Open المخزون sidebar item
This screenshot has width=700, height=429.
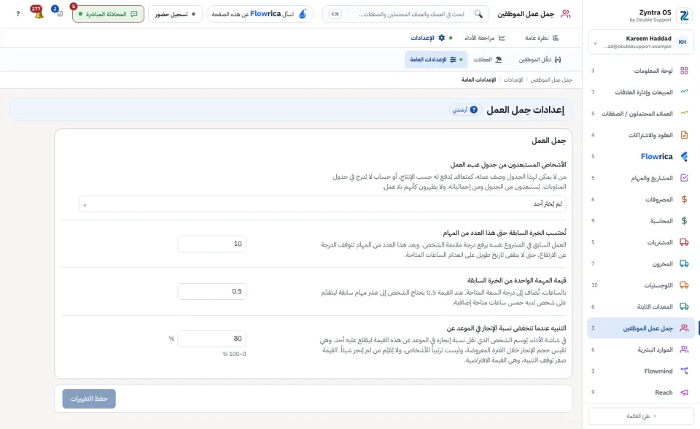pyautogui.click(x=641, y=263)
